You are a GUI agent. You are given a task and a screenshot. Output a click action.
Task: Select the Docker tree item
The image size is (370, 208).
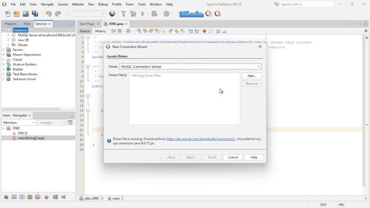[18, 69]
